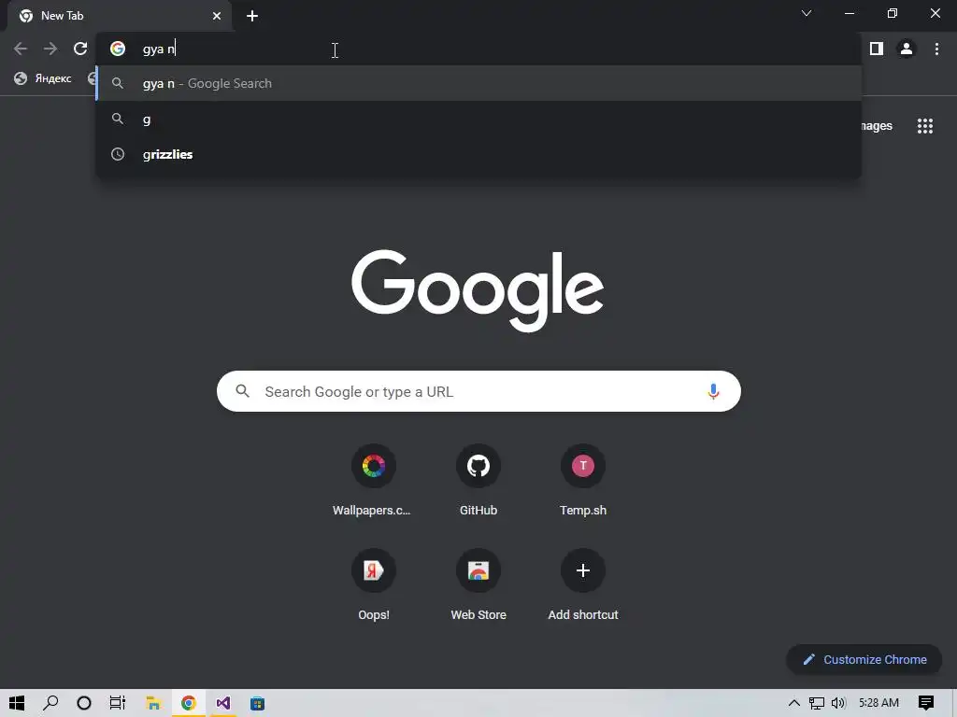Open Cortana circle icon
This screenshot has width=957, height=717.
(x=84, y=703)
